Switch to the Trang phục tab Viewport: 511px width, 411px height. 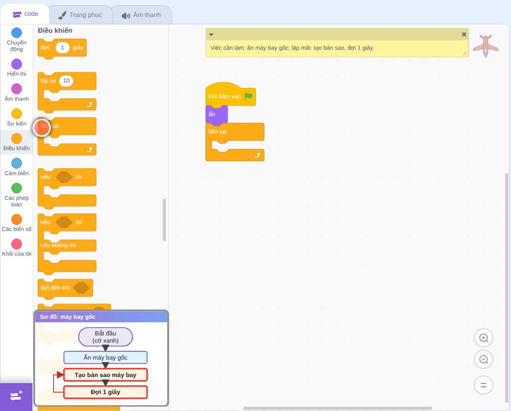click(81, 15)
